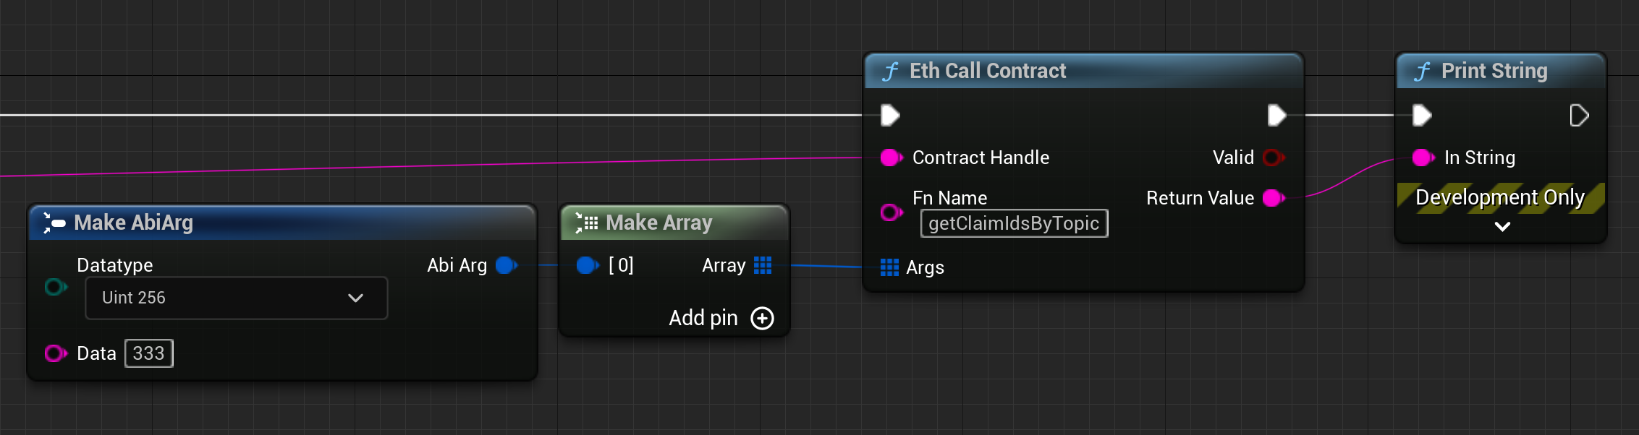1639x435 pixels.
Task: Click the Valid label
Action: 1233,158
